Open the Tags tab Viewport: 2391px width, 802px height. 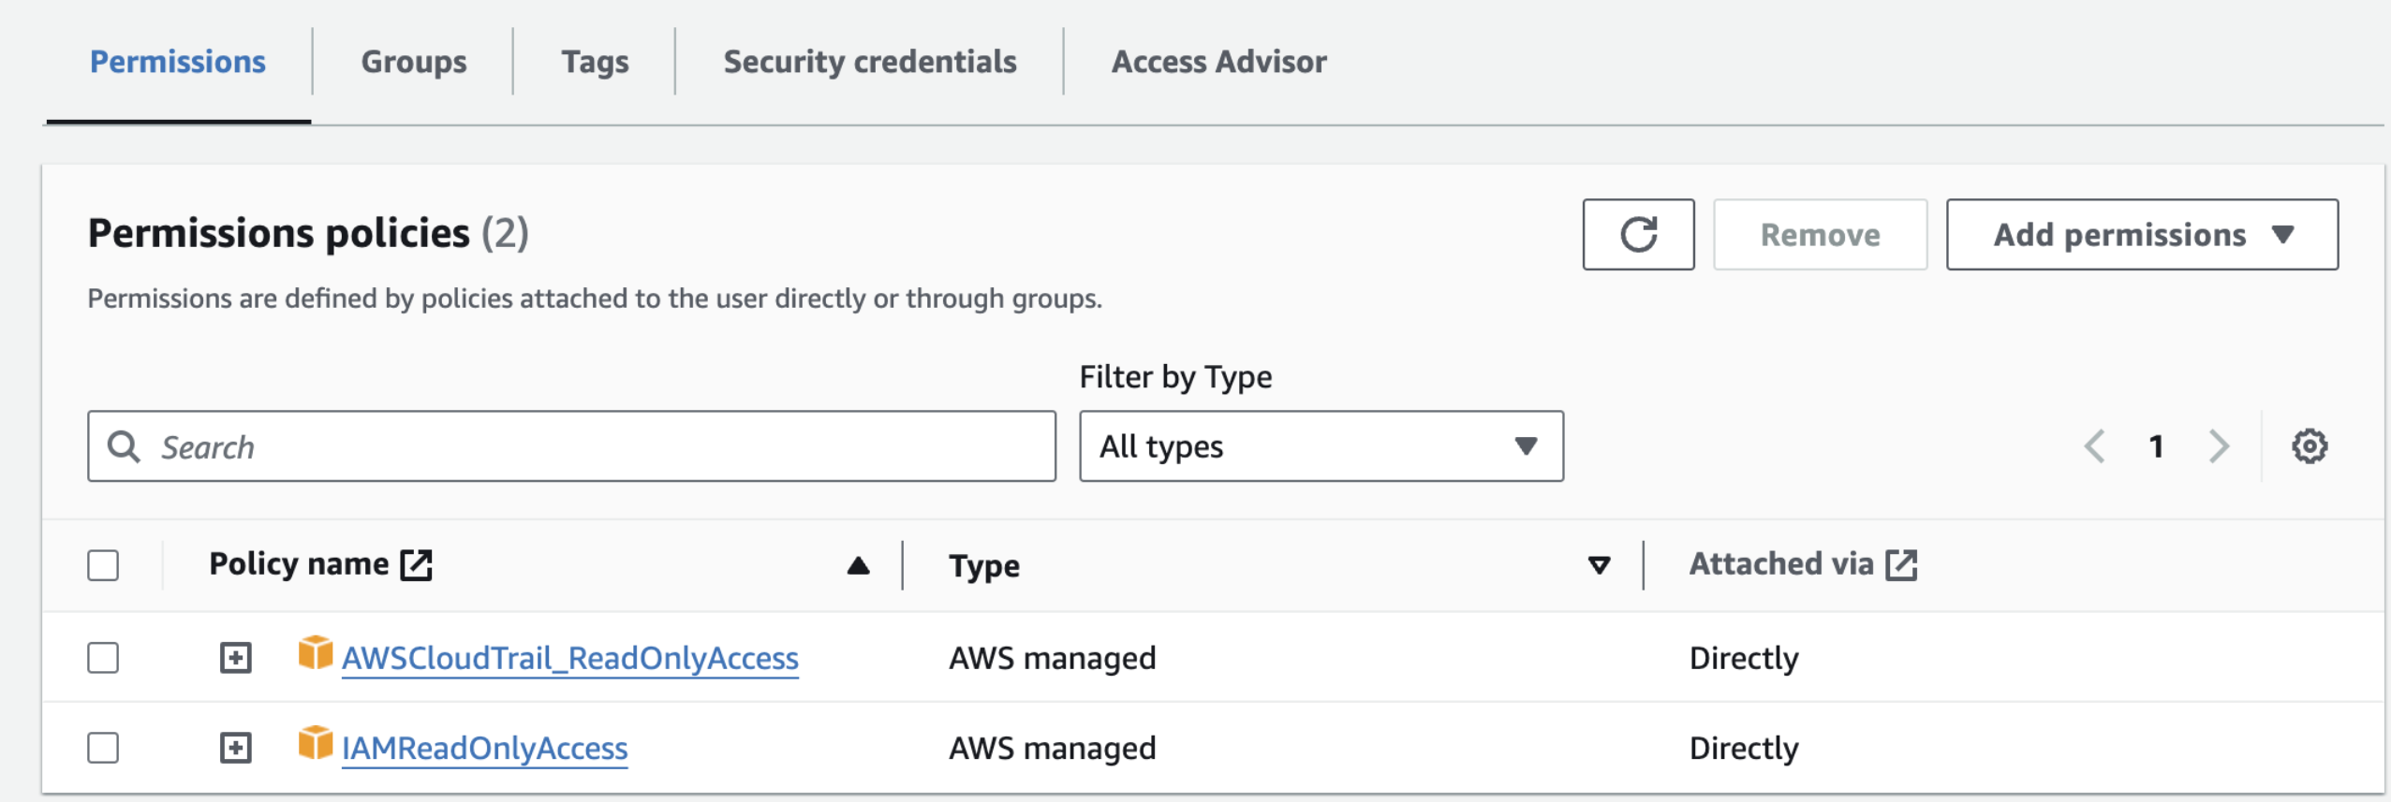click(x=595, y=62)
